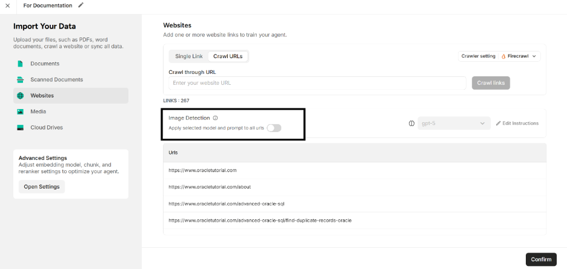This screenshot has width=567, height=269.
Task: Open the Documents section
Action: (x=71, y=64)
